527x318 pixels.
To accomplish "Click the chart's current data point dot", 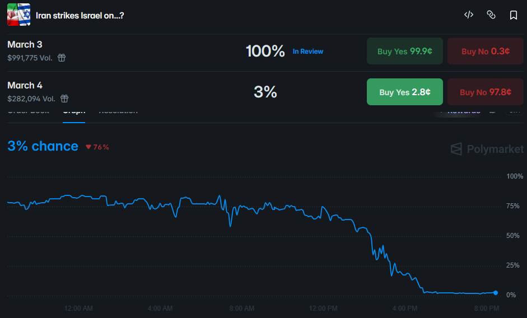I will coord(496,293).
